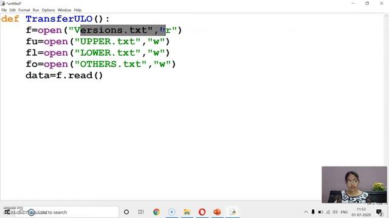Open Task View on taskbar
This screenshot has height=218, width=389.
(x=141, y=212)
